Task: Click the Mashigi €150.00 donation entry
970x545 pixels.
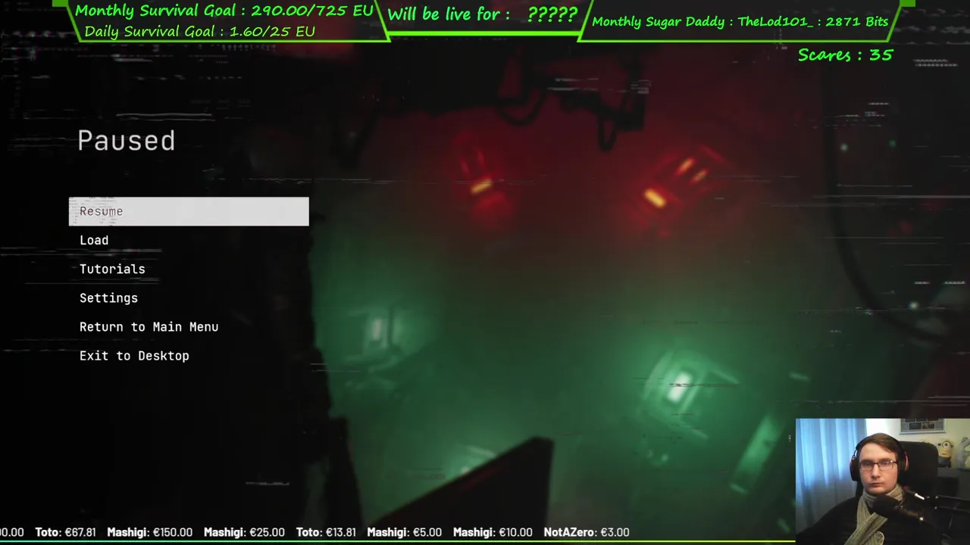Action: tap(149, 532)
